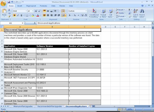154x112 pixels.
Task: Click Format in Cells group
Action: (x=121, y=16)
